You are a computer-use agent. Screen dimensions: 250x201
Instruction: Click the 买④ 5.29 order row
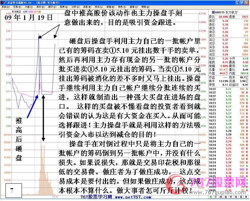click(229, 51)
